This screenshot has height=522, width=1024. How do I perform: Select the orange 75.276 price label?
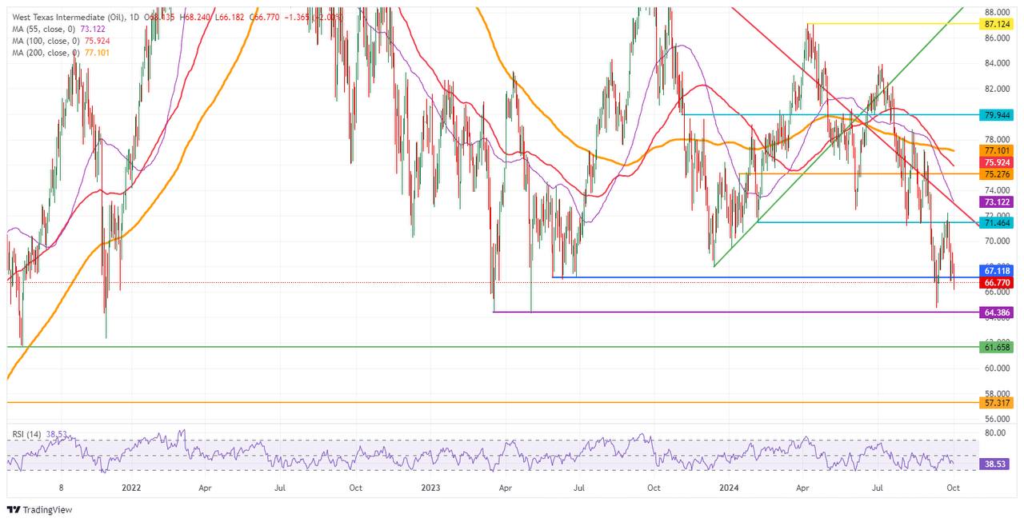pos(996,174)
